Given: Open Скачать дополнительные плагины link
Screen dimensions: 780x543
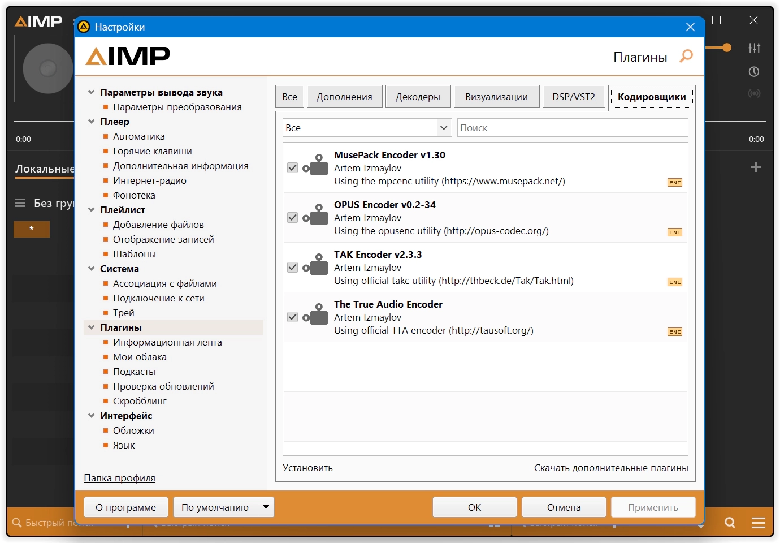Looking at the screenshot, I should point(611,468).
